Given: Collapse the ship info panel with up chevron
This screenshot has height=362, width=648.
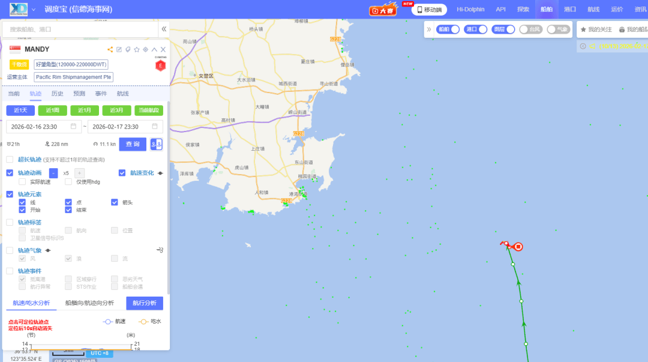Looking at the screenshot, I should pos(154,49).
